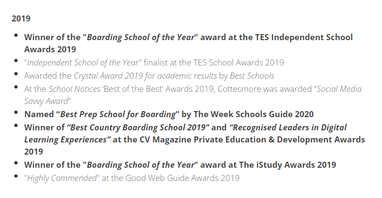Viewport: 382px width, 198px height.
Task: Click the bullet beside Good Web Guide entry
Action: click(x=16, y=177)
